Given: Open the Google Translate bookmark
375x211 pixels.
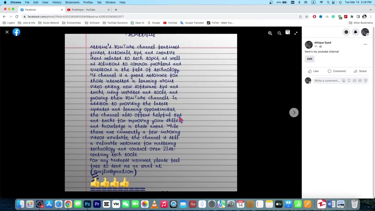Looking at the screenshot, I should 192,23.
